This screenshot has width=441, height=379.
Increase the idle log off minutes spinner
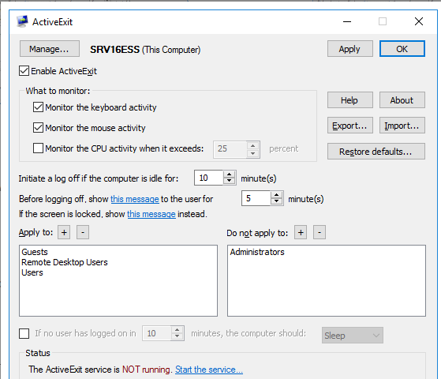[230, 174]
